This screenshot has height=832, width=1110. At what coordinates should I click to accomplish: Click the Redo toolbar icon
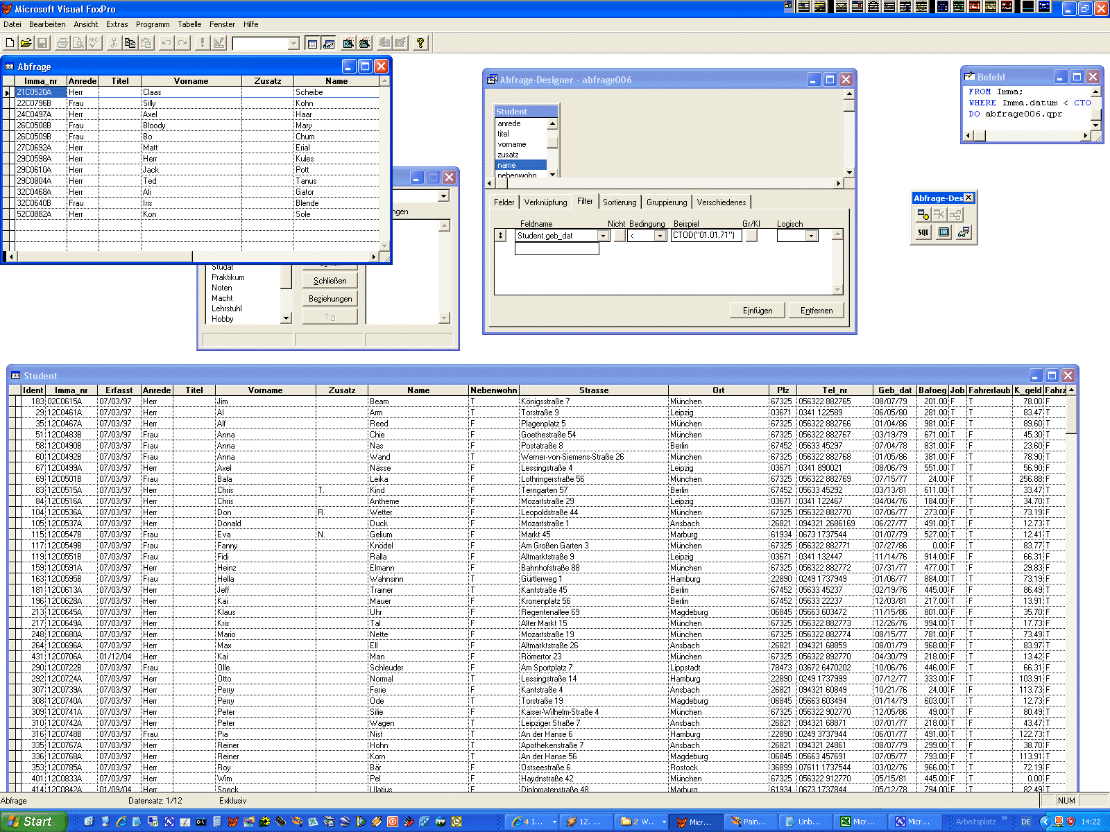(182, 43)
